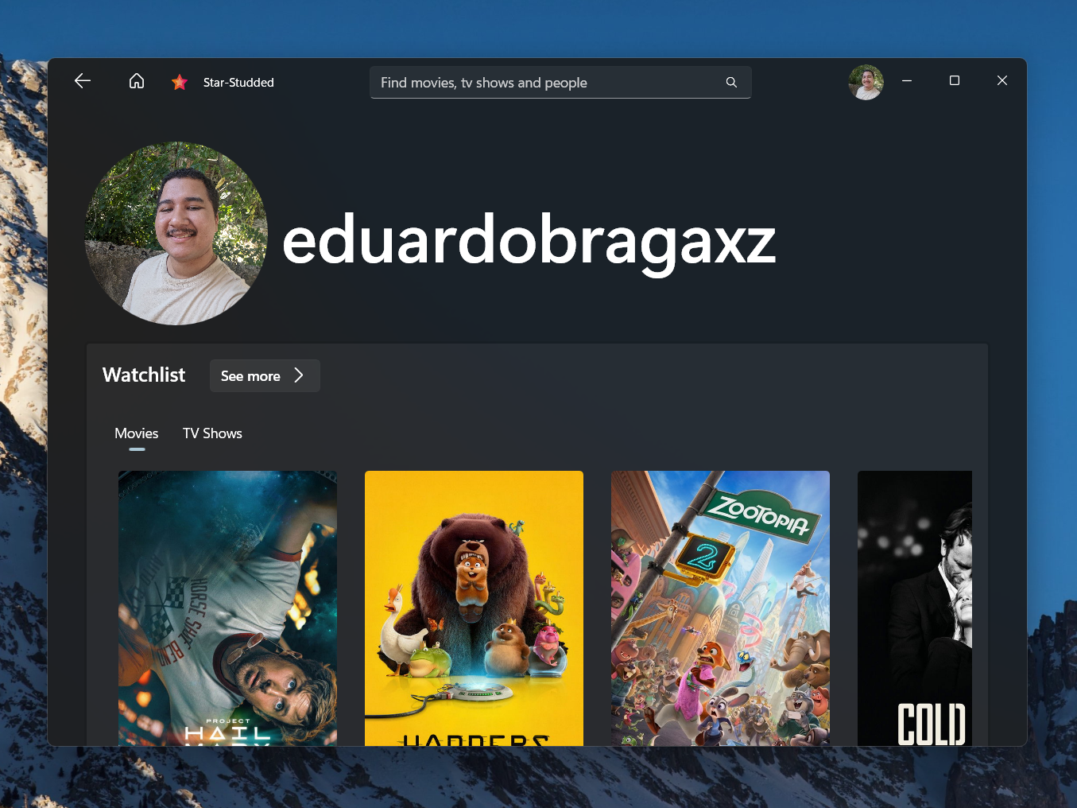The image size is (1077, 808).
Task: Go to the Home page icon
Action: point(137,81)
